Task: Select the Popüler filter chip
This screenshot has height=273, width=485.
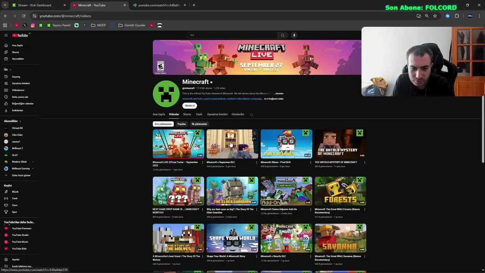Action: pos(182,124)
